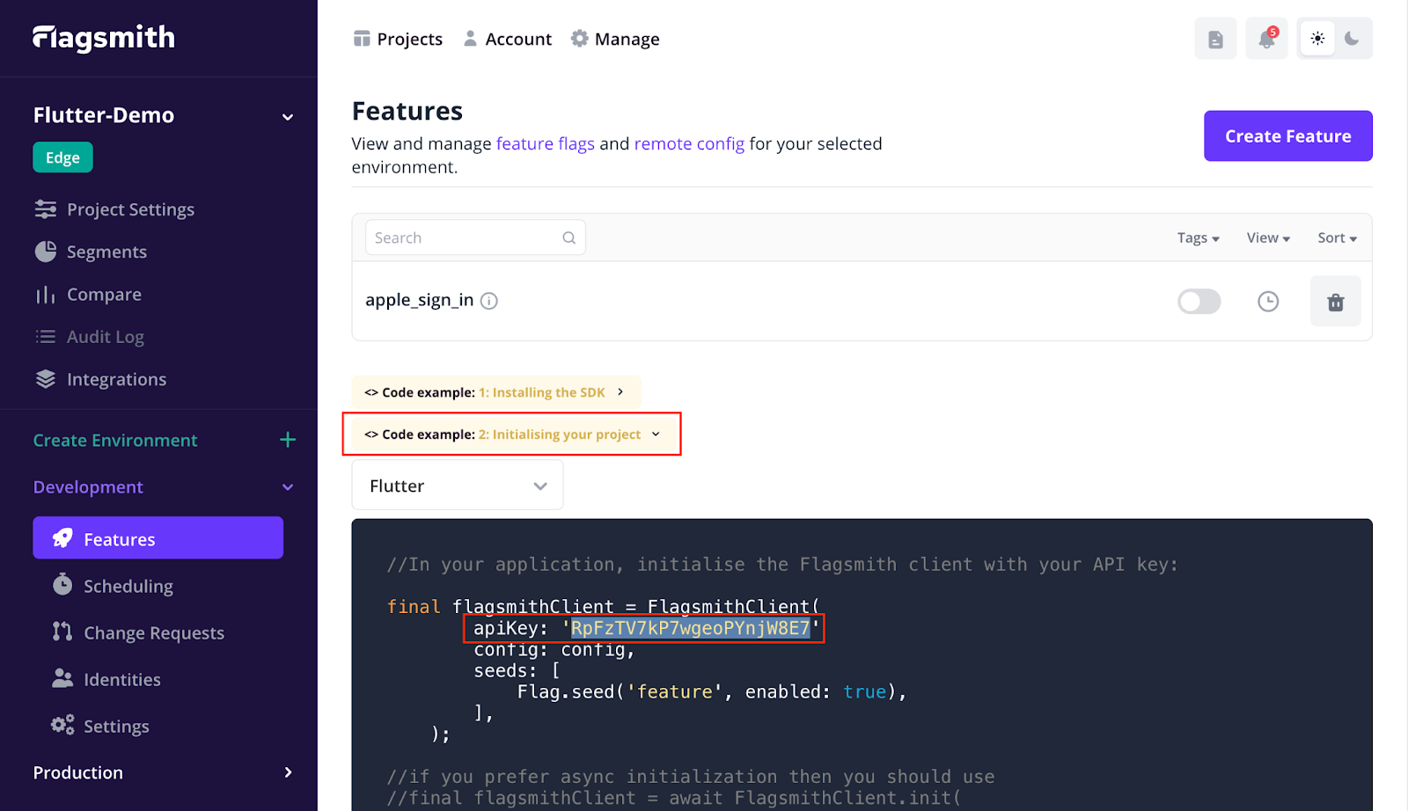Screen dimensions: 1408x811
Task: Follow the remote config link
Action: point(689,143)
